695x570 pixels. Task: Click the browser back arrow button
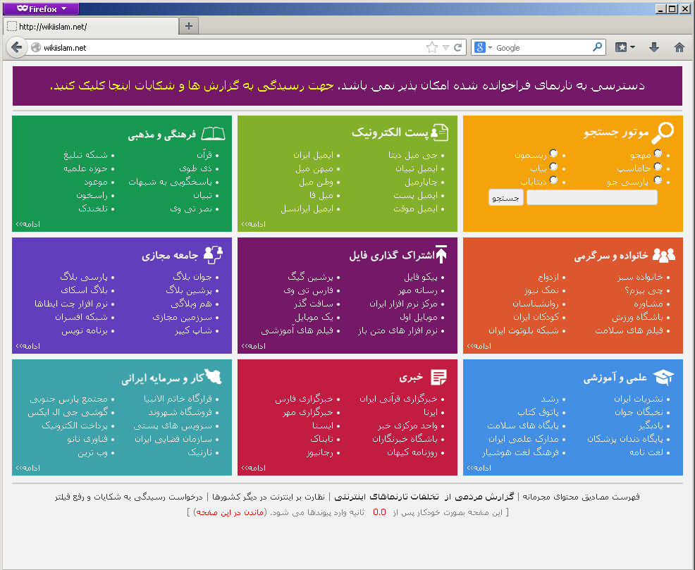(16, 47)
